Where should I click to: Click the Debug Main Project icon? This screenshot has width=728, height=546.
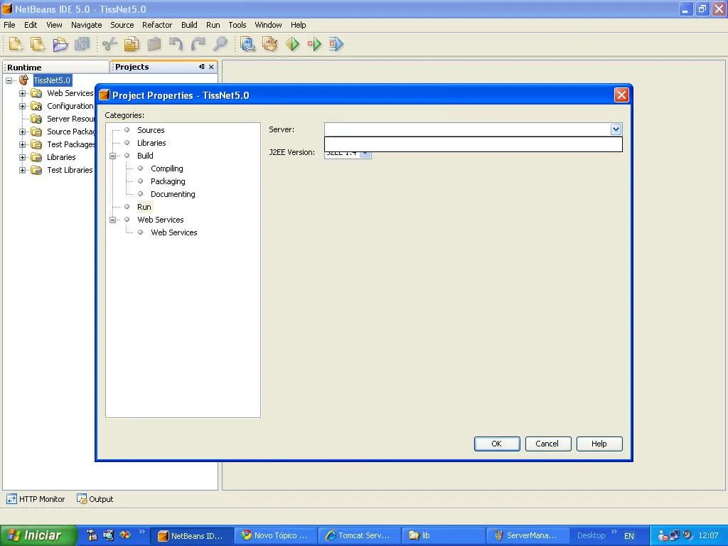314,44
